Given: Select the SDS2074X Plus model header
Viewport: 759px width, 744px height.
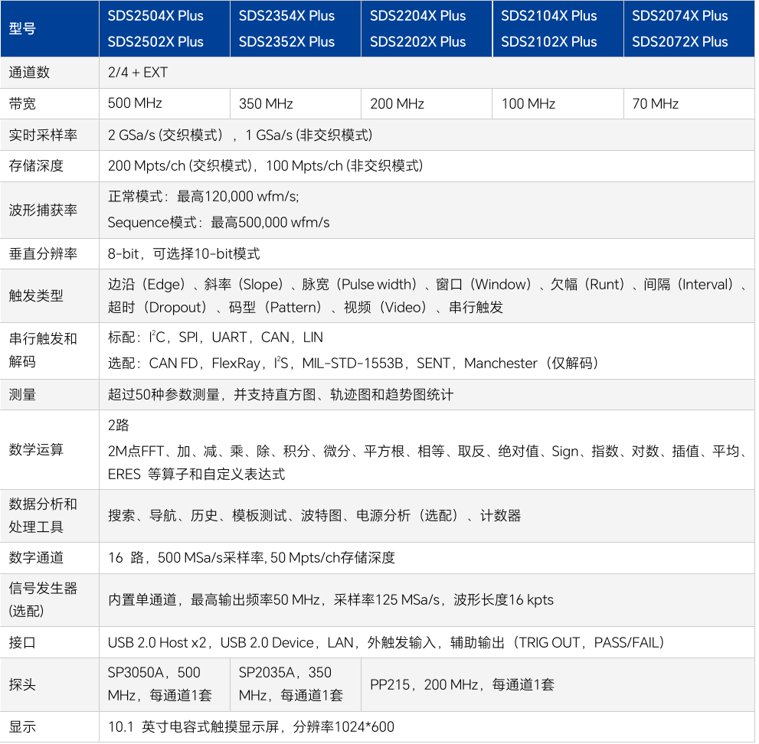Looking at the screenshot, I should point(679,16).
